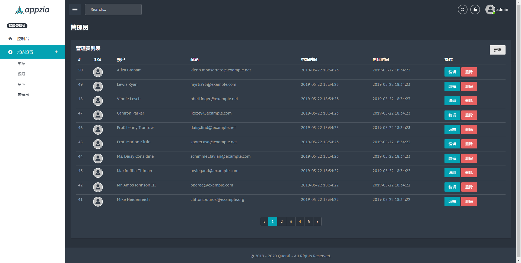Delete Mr. Amos Johnson III's account
The height and width of the screenshot is (263, 521).
coord(469,187)
